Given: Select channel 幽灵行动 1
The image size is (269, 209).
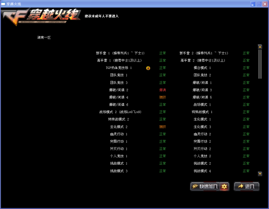Looking at the screenshot, I should click(x=119, y=134).
